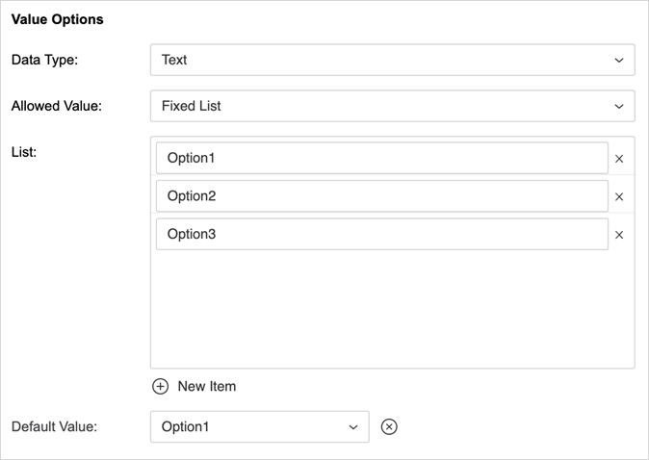
Task: Click the Allowed Value label
Action: (56, 106)
